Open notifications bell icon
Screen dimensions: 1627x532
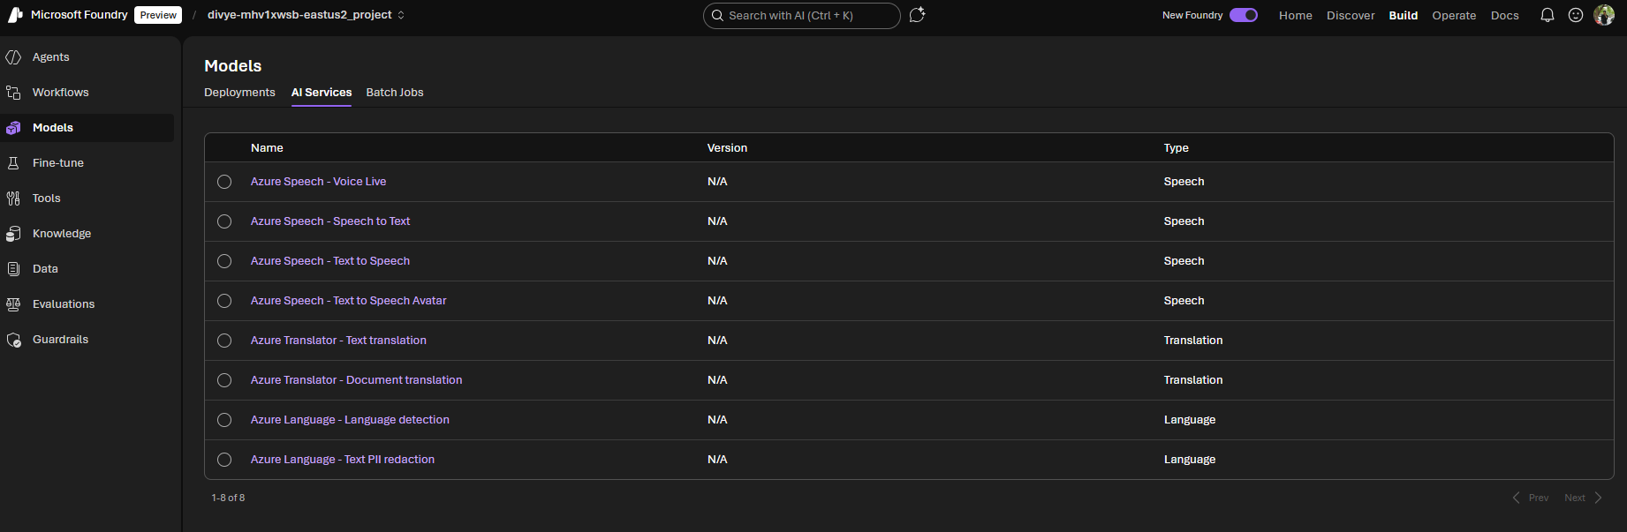(1548, 15)
